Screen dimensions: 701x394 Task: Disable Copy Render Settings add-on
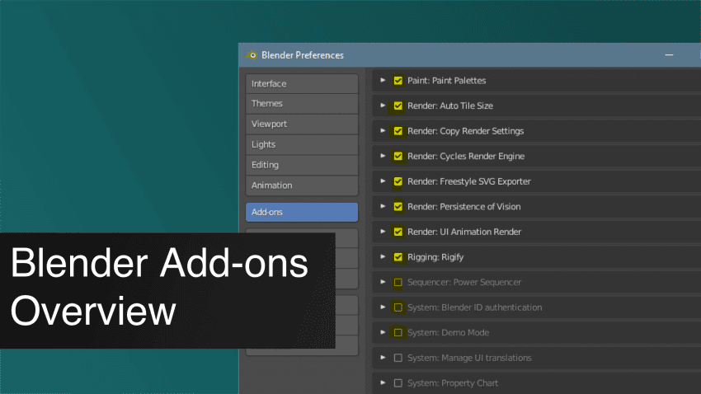click(x=398, y=131)
